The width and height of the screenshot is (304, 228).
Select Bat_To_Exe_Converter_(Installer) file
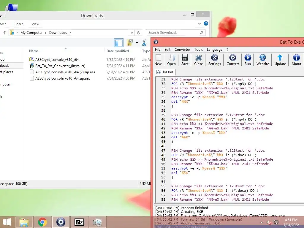[60, 66]
